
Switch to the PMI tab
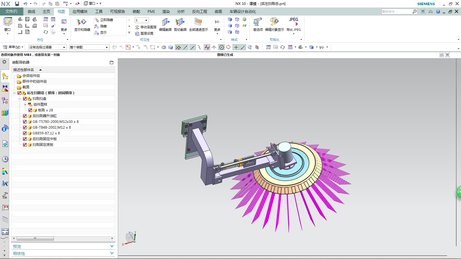151,12
